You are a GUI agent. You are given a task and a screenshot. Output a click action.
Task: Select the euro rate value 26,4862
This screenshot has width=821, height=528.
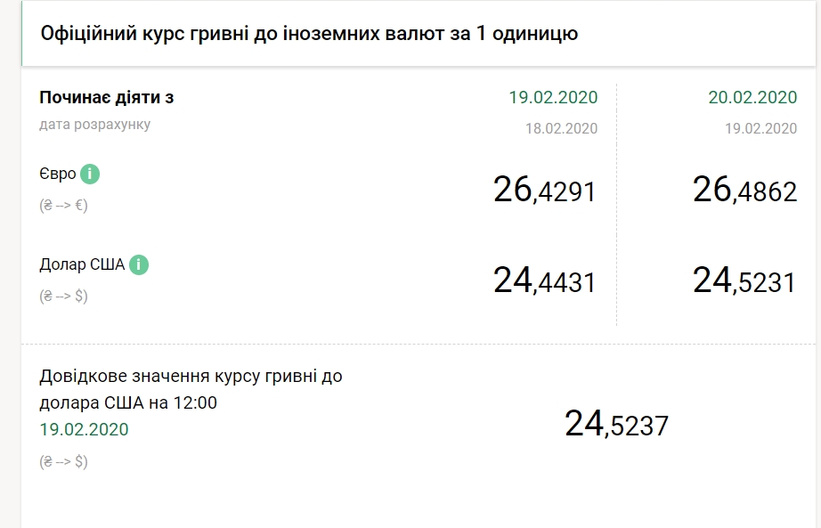click(745, 188)
